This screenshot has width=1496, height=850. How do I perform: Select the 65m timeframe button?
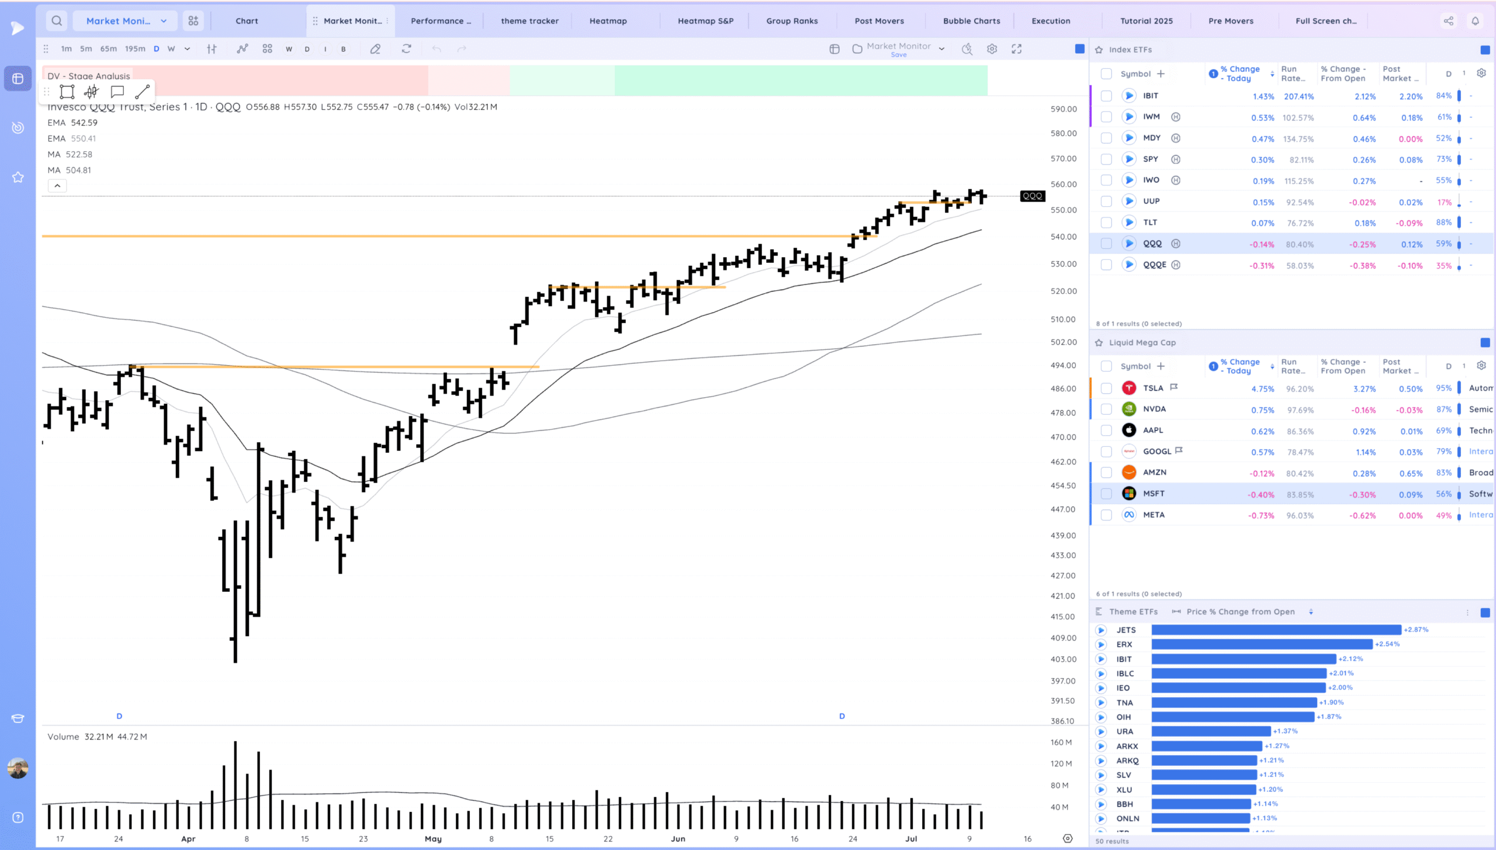[108, 49]
